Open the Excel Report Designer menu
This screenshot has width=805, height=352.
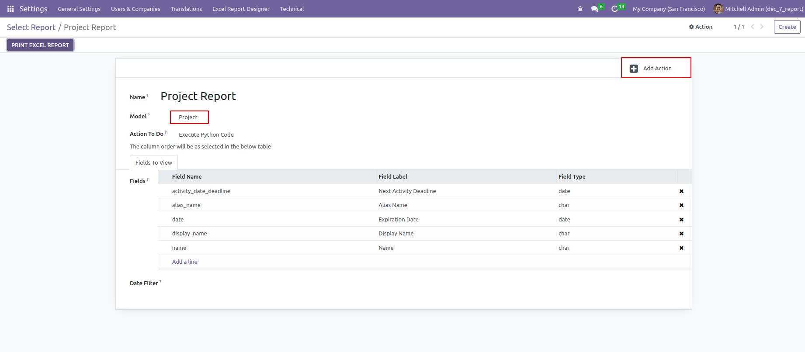(241, 9)
